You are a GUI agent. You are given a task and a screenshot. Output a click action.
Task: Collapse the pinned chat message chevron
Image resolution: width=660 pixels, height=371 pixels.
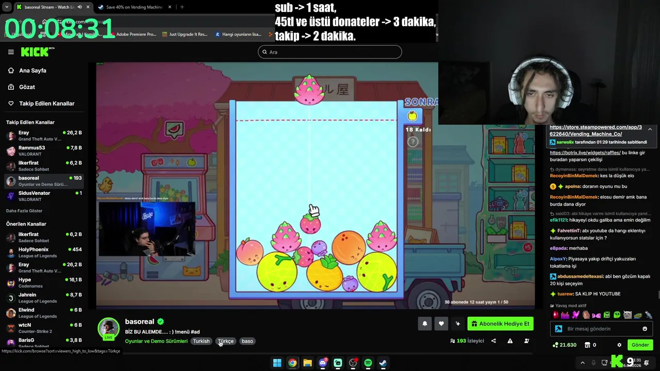650,129
